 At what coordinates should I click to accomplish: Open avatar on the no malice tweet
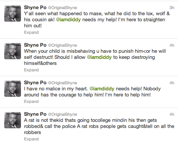[x=13, y=88]
